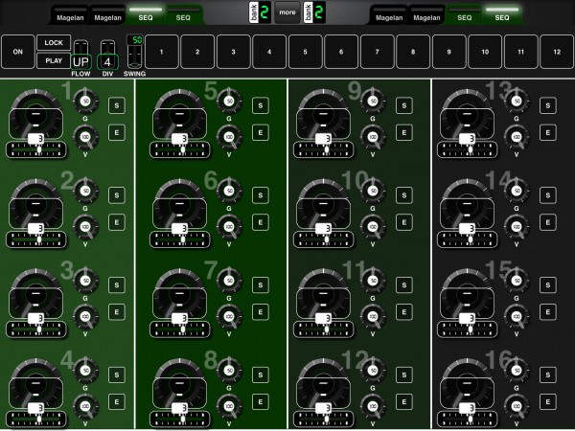The width and height of the screenshot is (575, 431).
Task: Start sequencer with PLAY button
Action: 54,61
